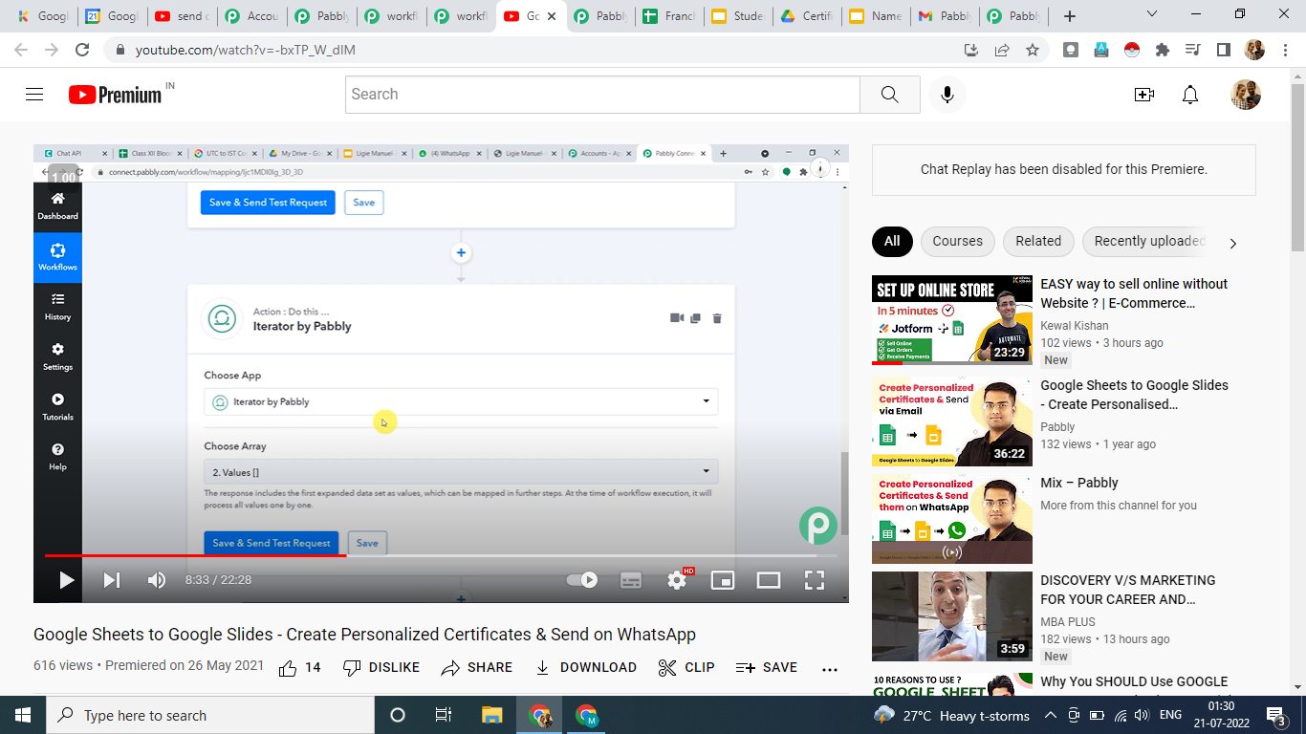Click the DISLIKE button
Viewport: 1306px width, 734px height.
click(381, 668)
